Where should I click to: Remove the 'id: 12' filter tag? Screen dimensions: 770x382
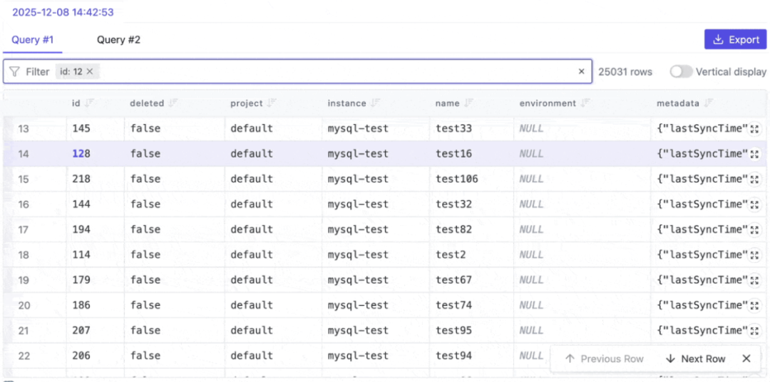(x=90, y=72)
